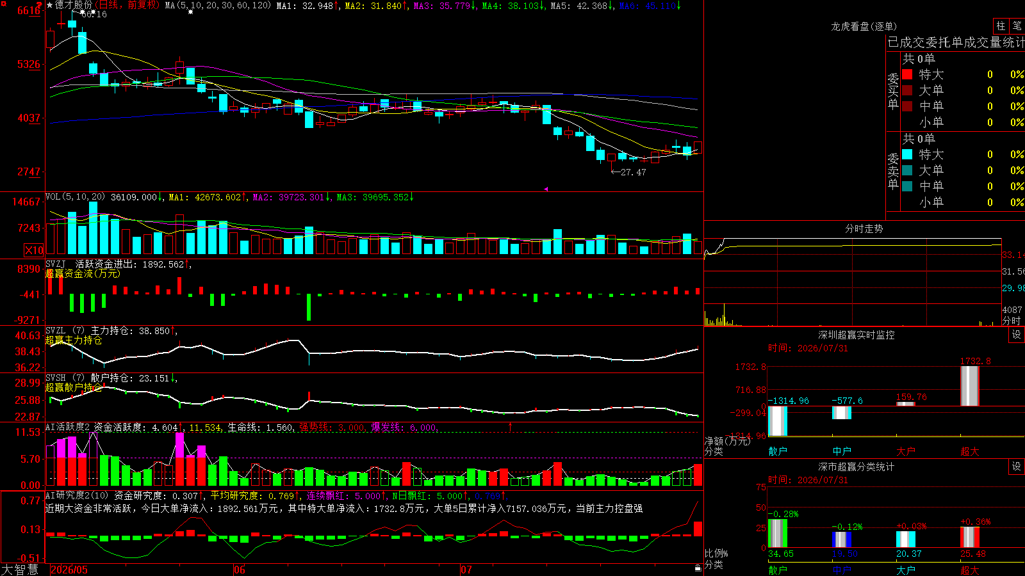Click the -1314.96 value above the 散户 bar
1025x576 pixels.
point(789,401)
